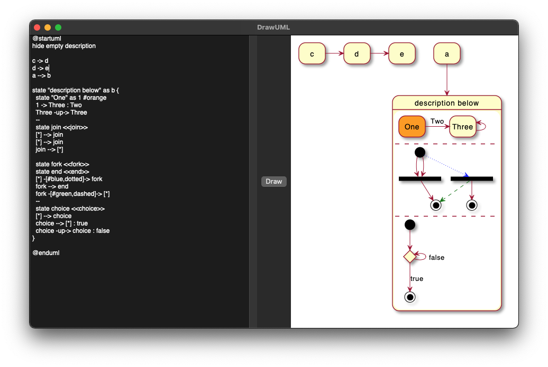
Task: Click the initial state dot above the diamond
Action: coord(410,225)
